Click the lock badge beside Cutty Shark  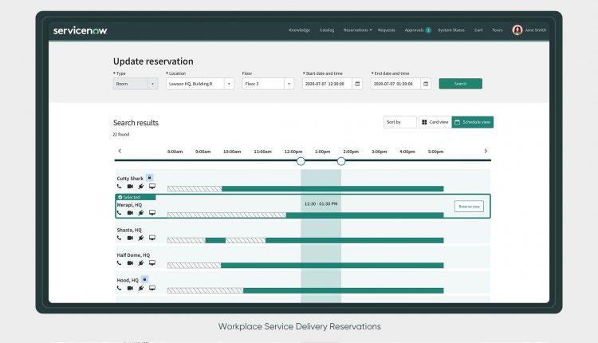tap(150, 177)
